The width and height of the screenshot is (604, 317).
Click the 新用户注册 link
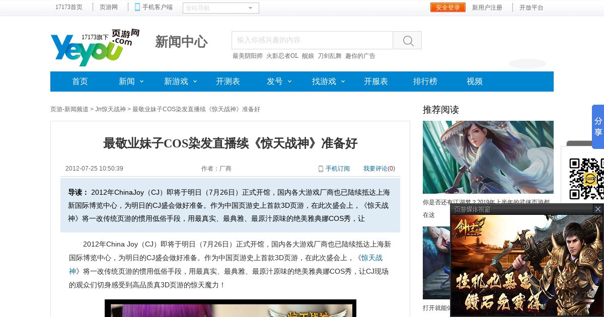pyautogui.click(x=487, y=8)
